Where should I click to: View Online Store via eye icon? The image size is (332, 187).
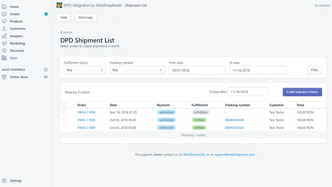46,77
